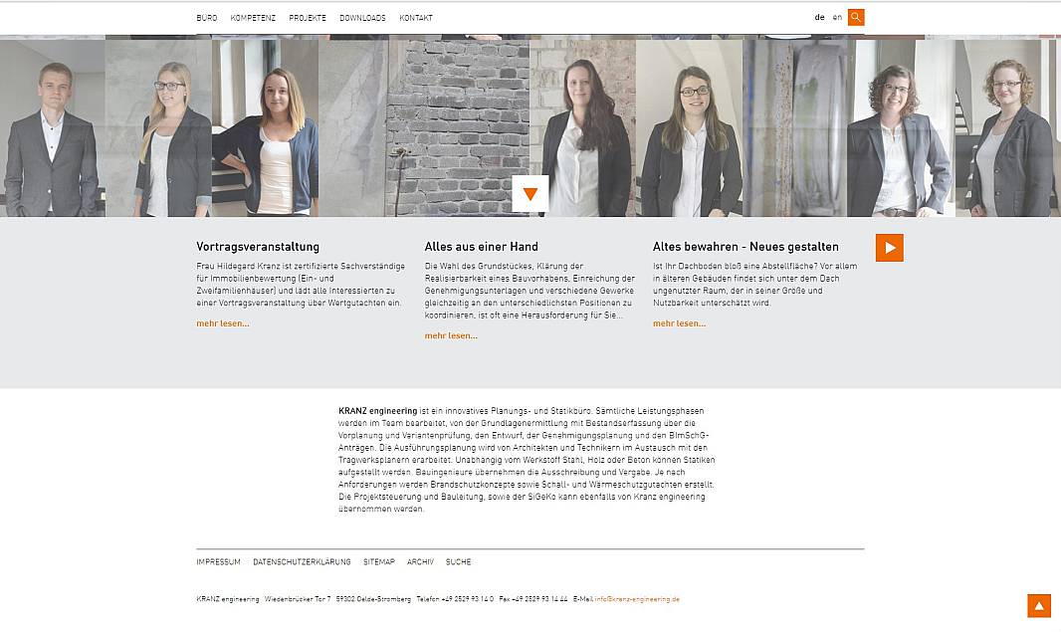Open the KONTAKT page

(416, 18)
